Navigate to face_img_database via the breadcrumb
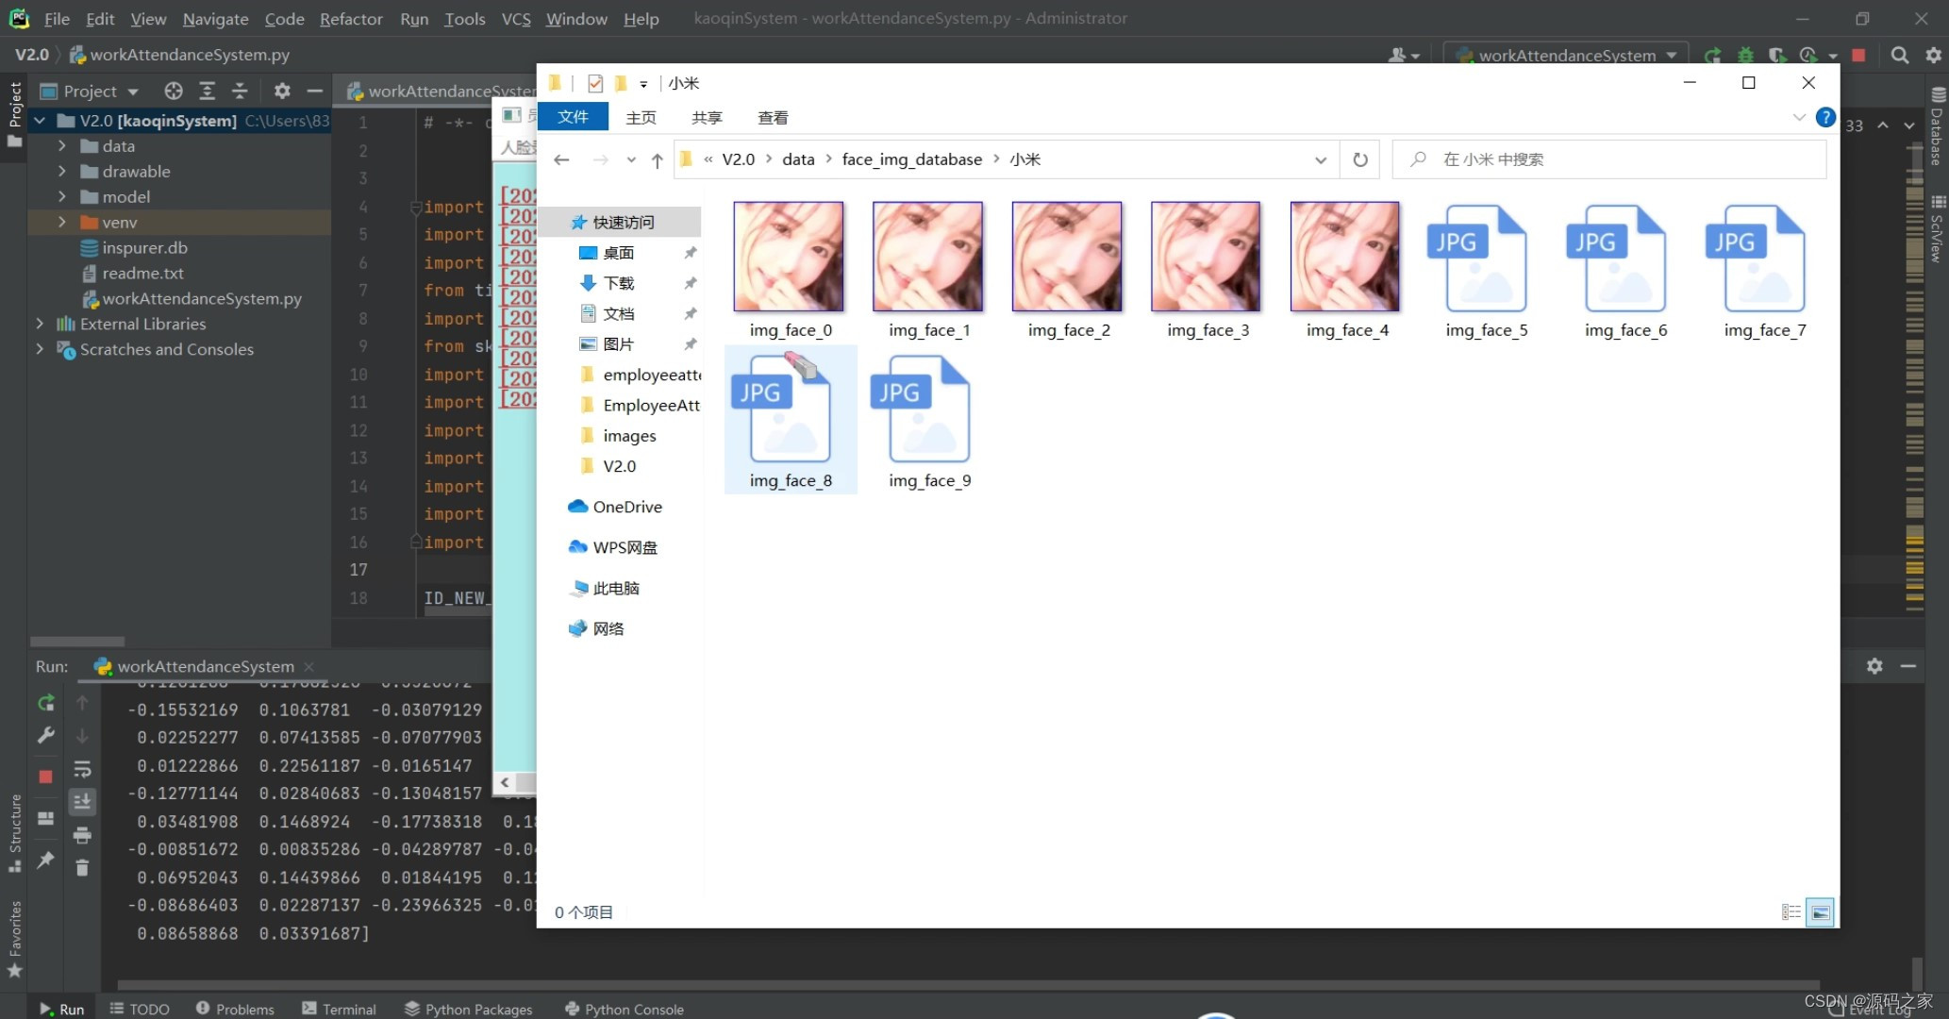The width and height of the screenshot is (1949, 1019). (x=909, y=159)
